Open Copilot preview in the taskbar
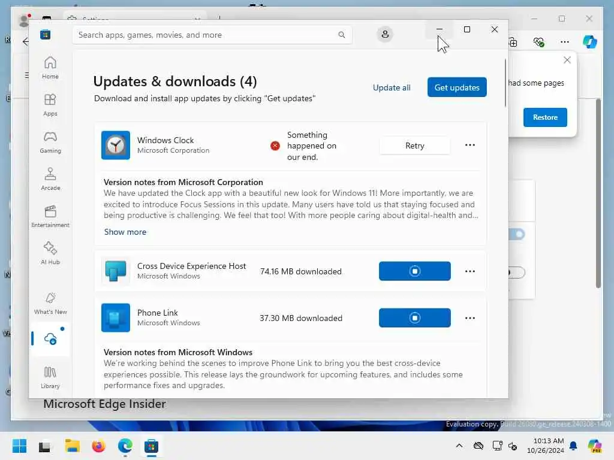614x460 pixels. pyautogui.click(x=594, y=446)
